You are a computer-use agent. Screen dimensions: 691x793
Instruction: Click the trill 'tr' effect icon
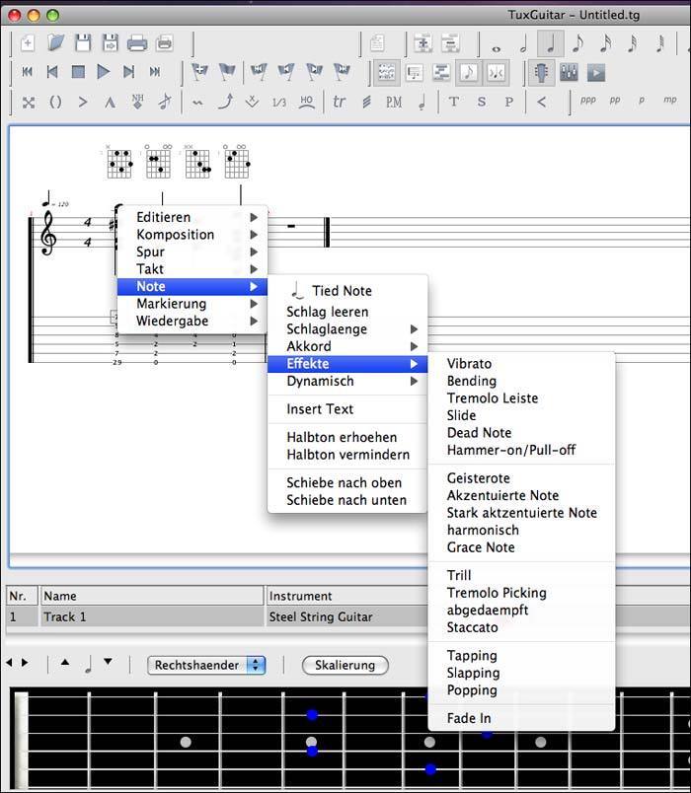click(x=340, y=102)
